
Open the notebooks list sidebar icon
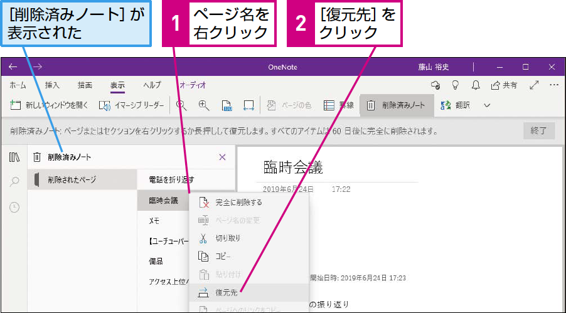point(14,157)
